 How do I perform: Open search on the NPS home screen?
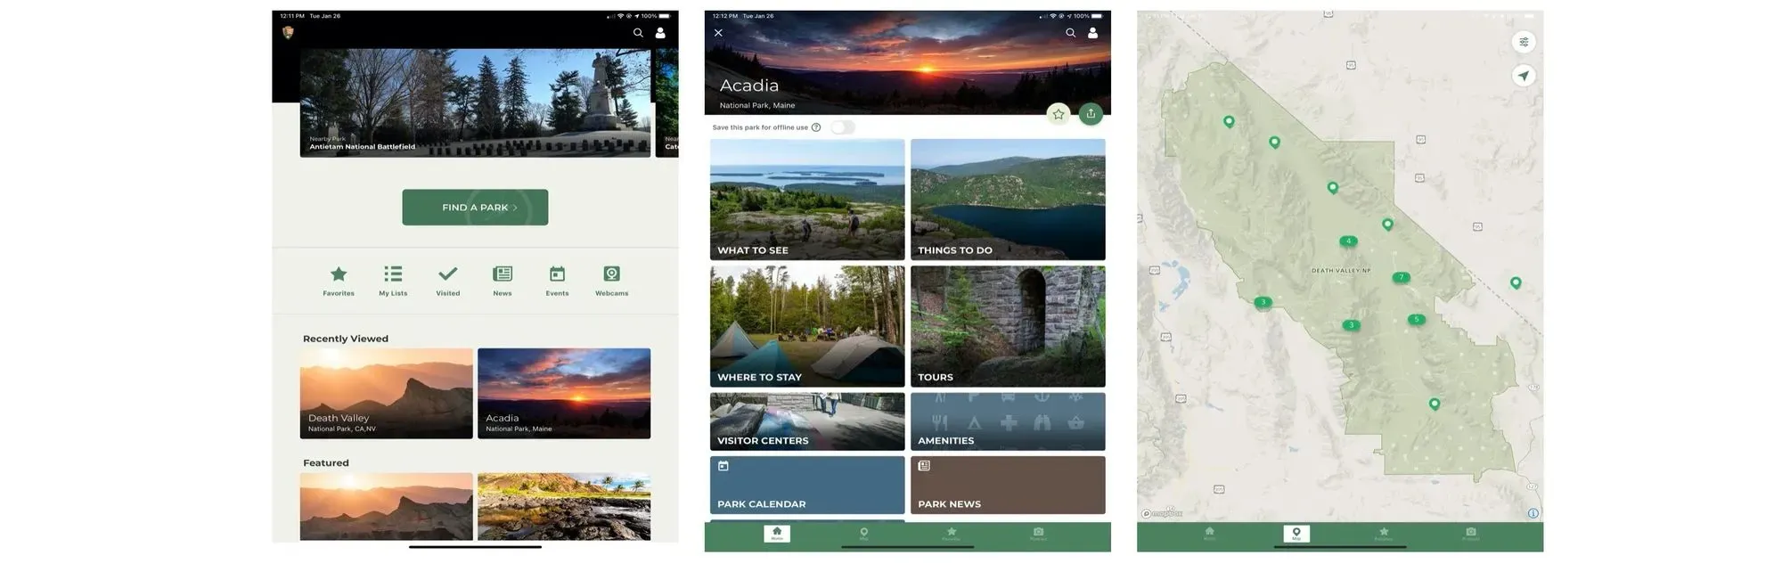(638, 33)
